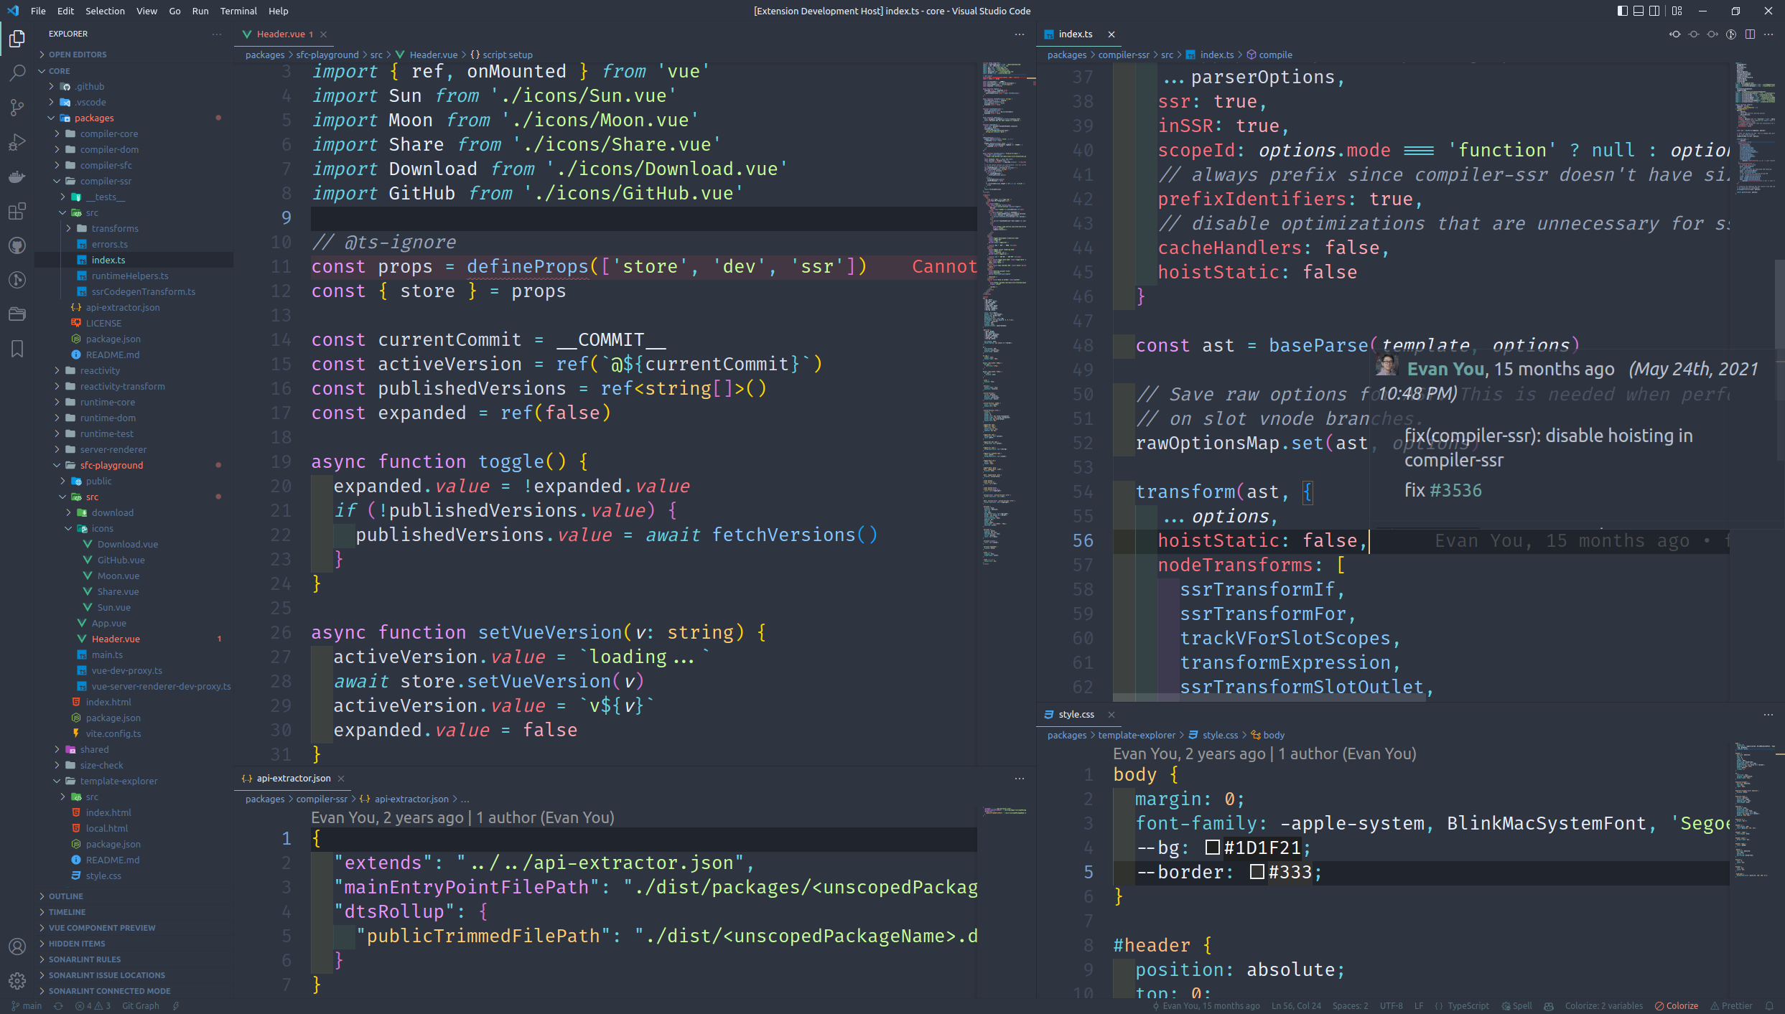Toggle primary side bar visibility
The image size is (1785, 1014).
pos(1623,11)
